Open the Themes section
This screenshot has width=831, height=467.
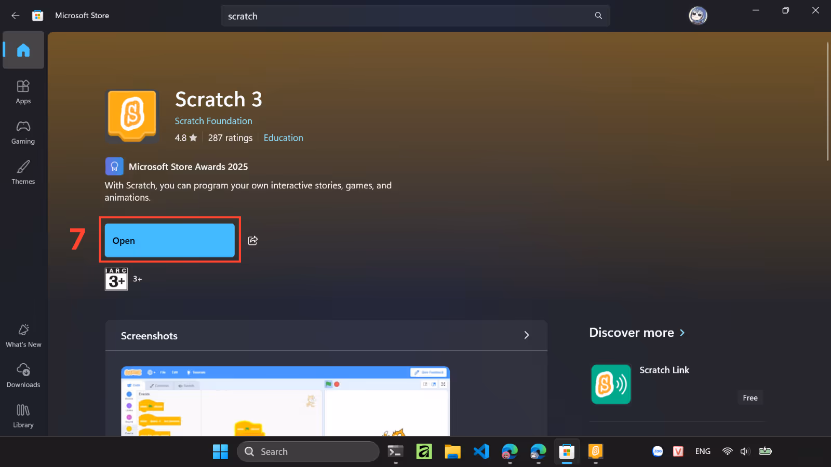coord(23,172)
